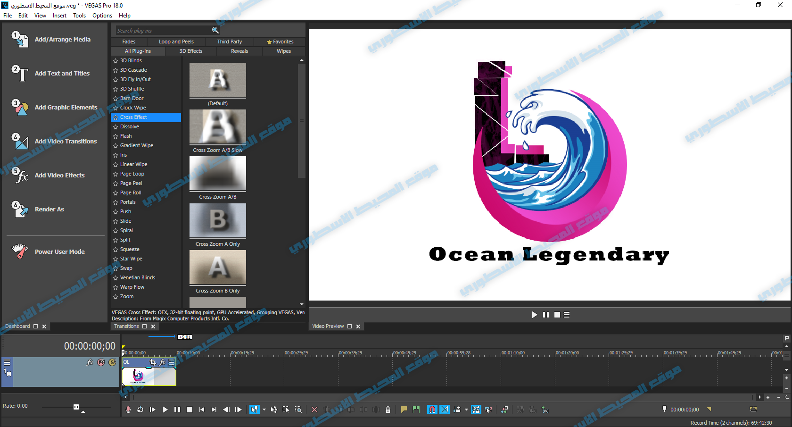792x427 pixels.
Task: Close the Transitions panel tab
Action: 153,327
